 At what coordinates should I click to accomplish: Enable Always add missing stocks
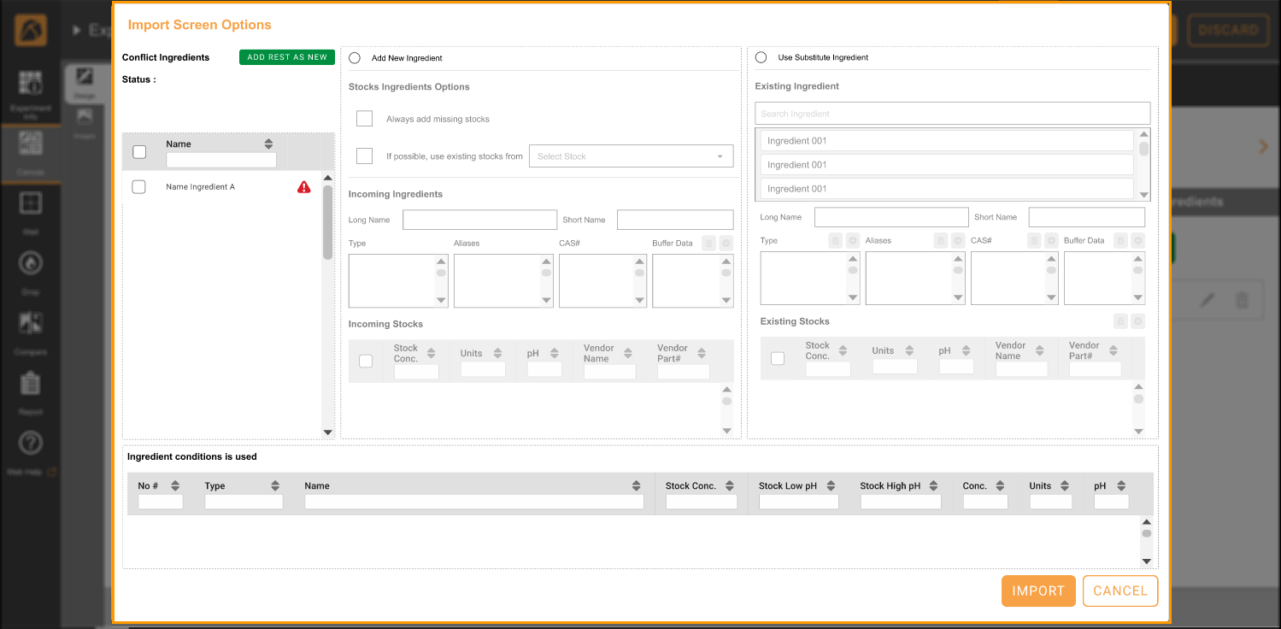[x=364, y=118]
